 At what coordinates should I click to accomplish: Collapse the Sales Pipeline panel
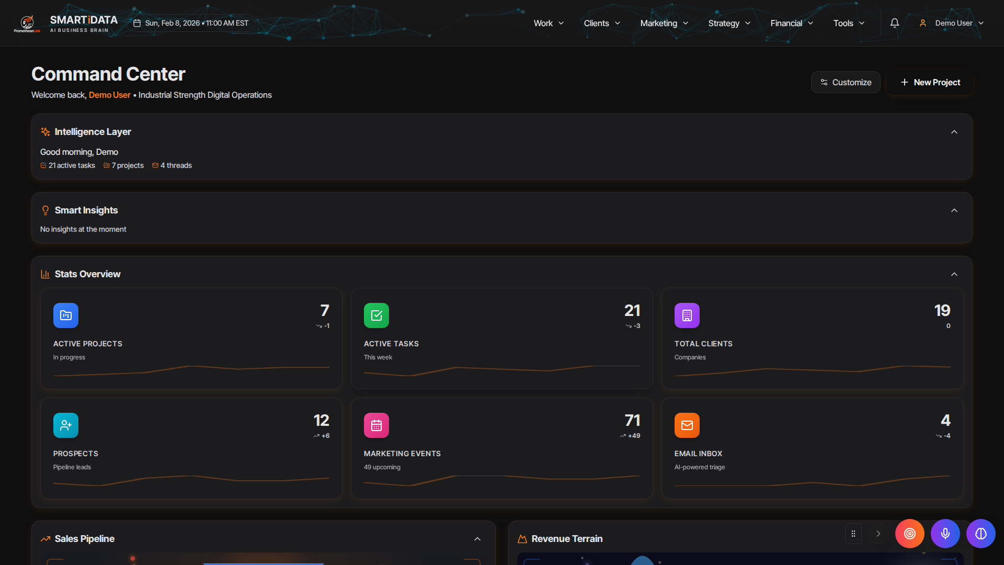[477, 539]
